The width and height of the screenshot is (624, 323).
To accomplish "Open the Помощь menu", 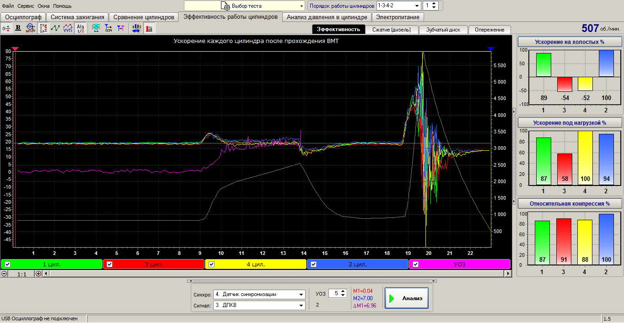I will [62, 6].
